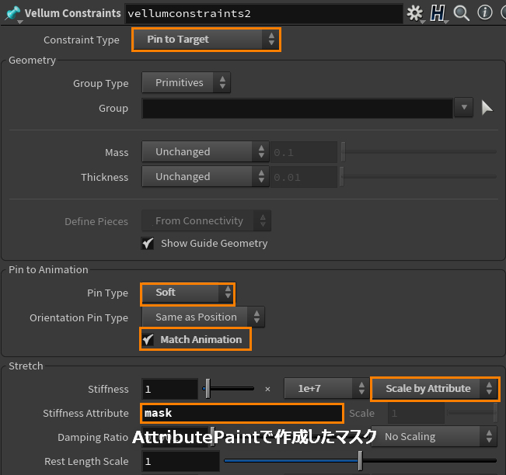Open the gear settings menu icon

click(414, 13)
